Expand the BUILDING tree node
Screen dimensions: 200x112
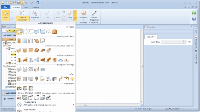pyautogui.click(x=4, y=43)
